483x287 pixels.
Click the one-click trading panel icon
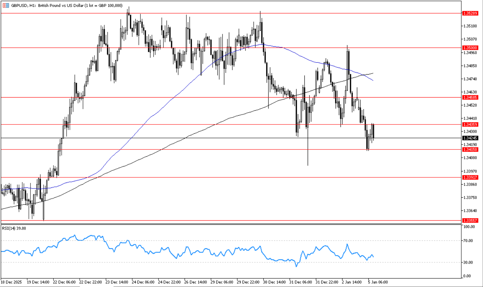coord(6,5)
